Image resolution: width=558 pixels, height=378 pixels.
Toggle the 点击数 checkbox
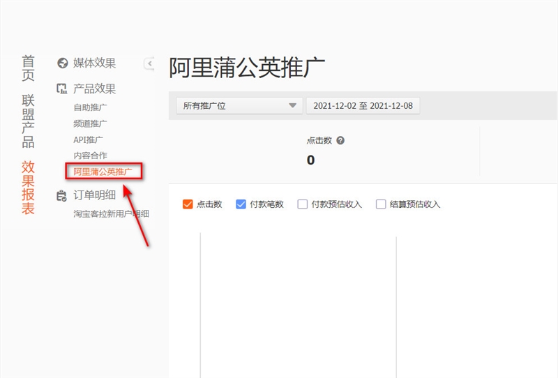(188, 204)
